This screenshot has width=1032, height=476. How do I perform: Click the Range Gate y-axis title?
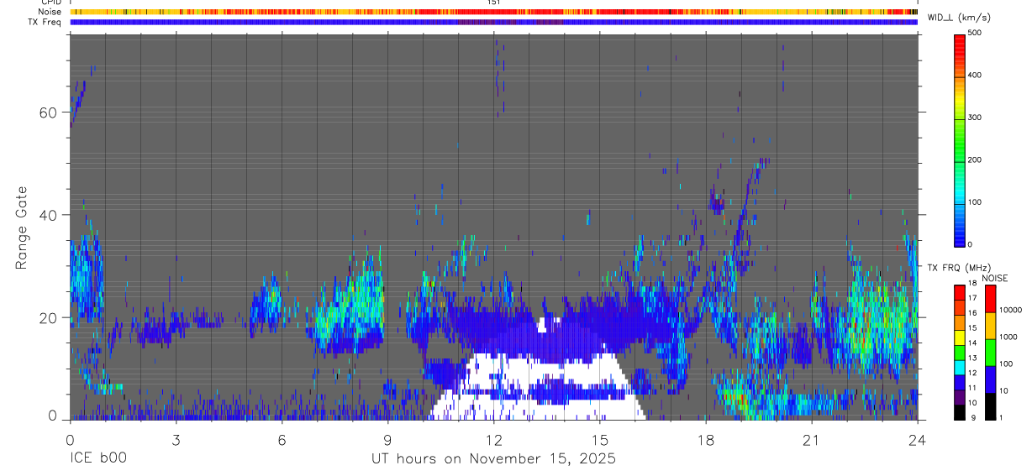[x=21, y=228]
